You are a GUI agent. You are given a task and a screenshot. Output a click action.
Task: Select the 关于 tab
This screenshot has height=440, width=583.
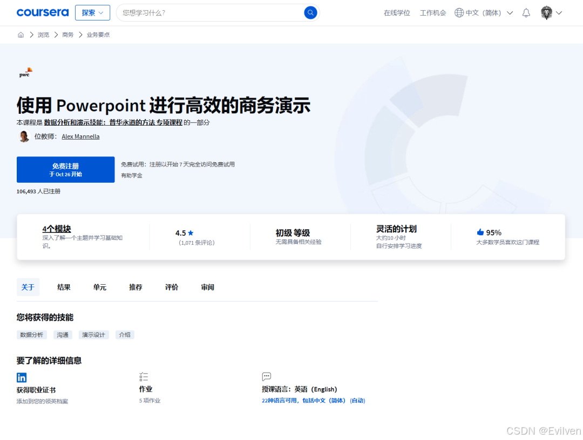(x=28, y=287)
